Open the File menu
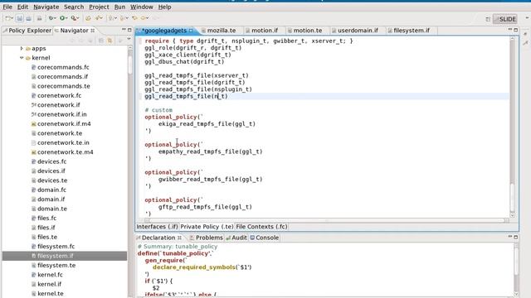The image size is (531, 298). pos(7,7)
